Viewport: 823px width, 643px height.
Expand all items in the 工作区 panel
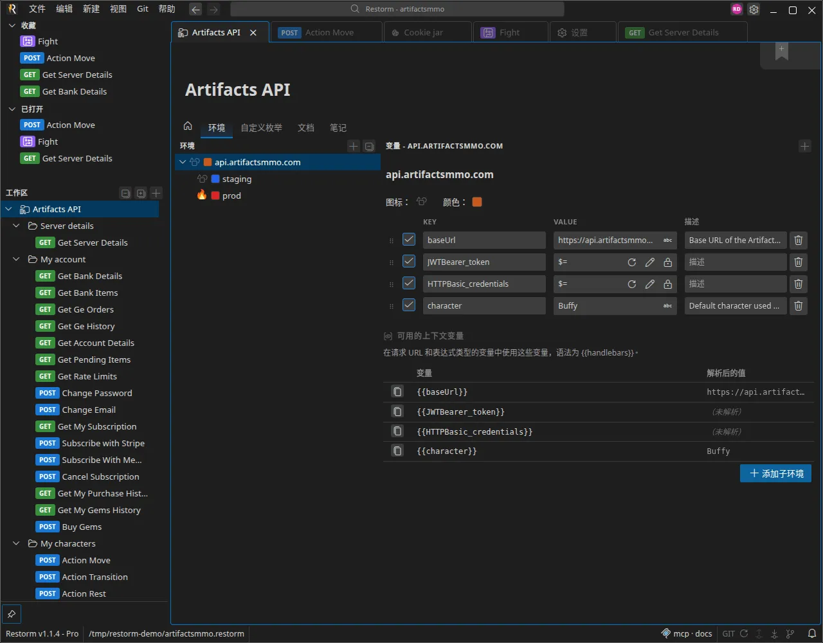pyautogui.click(x=141, y=193)
